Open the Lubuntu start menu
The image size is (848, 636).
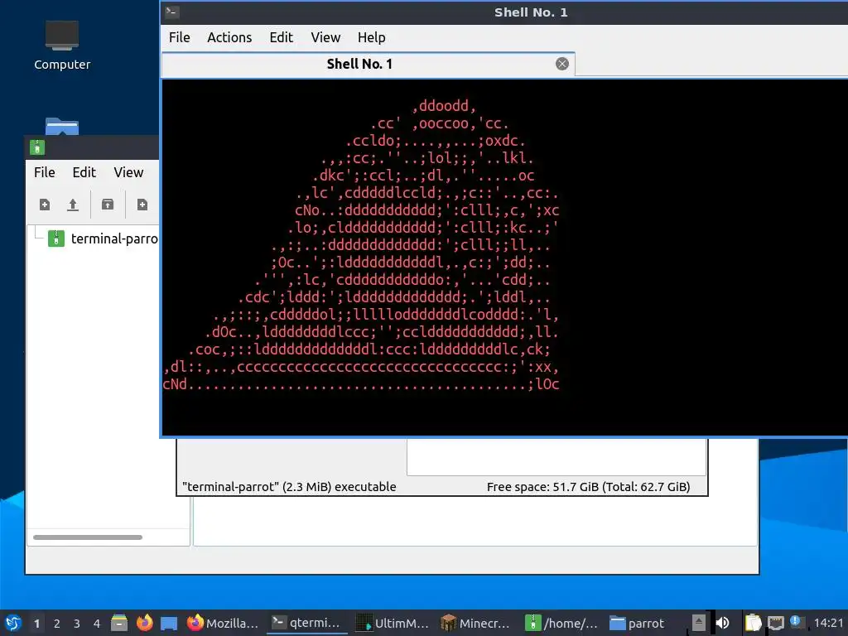(13, 623)
